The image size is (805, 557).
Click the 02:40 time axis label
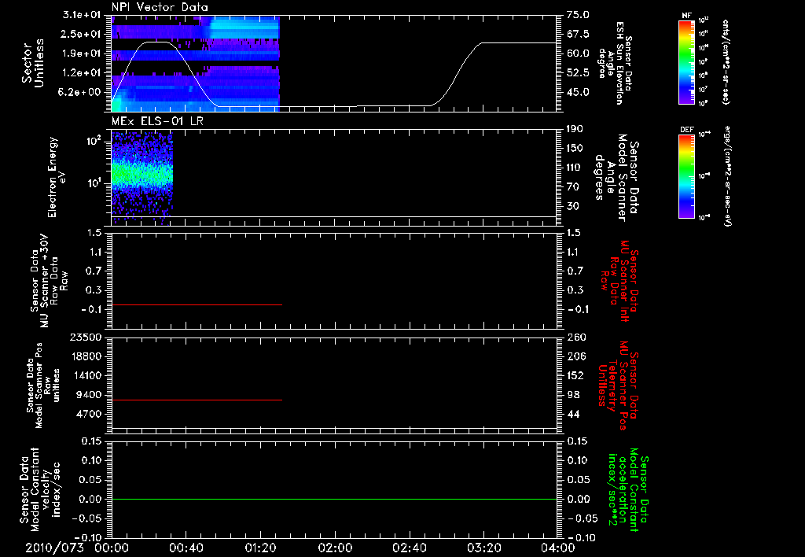pyautogui.click(x=409, y=548)
